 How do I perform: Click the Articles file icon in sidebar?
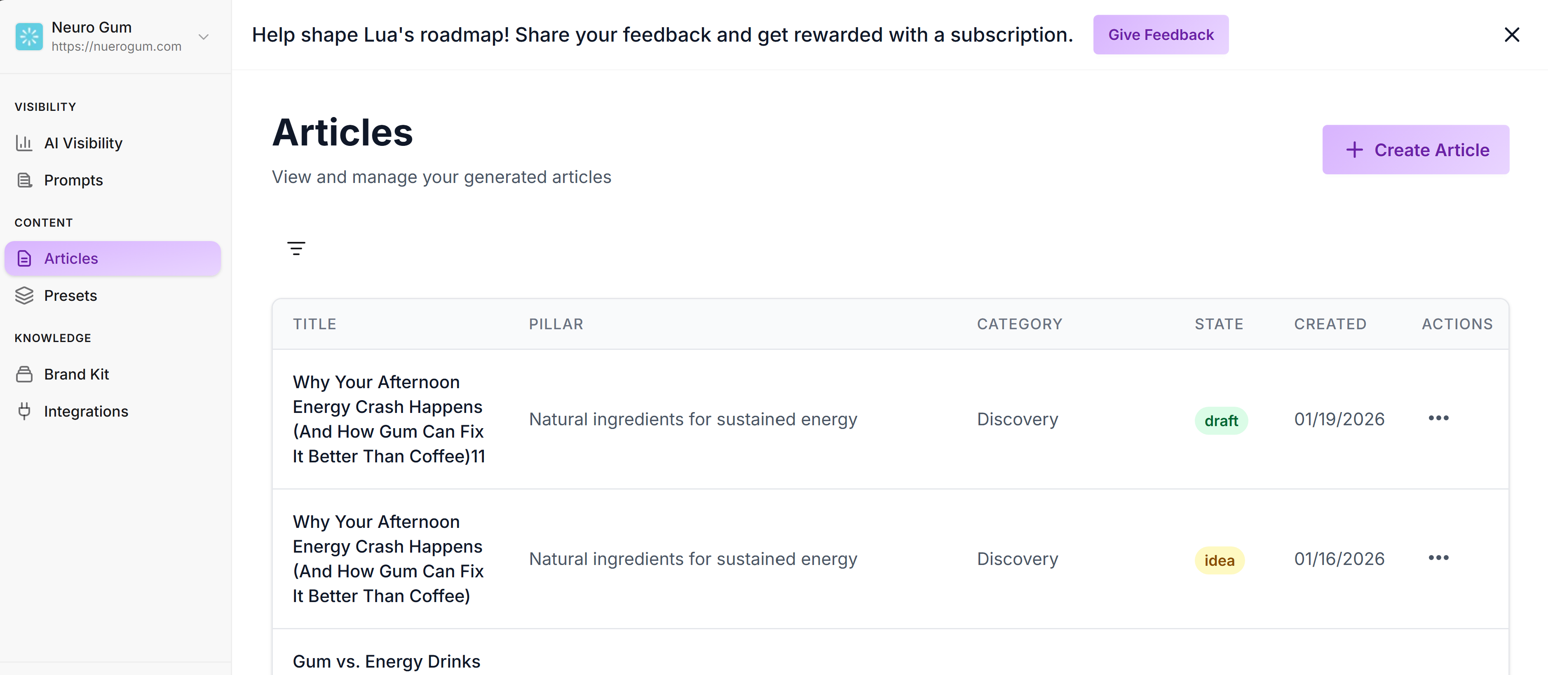tap(24, 258)
